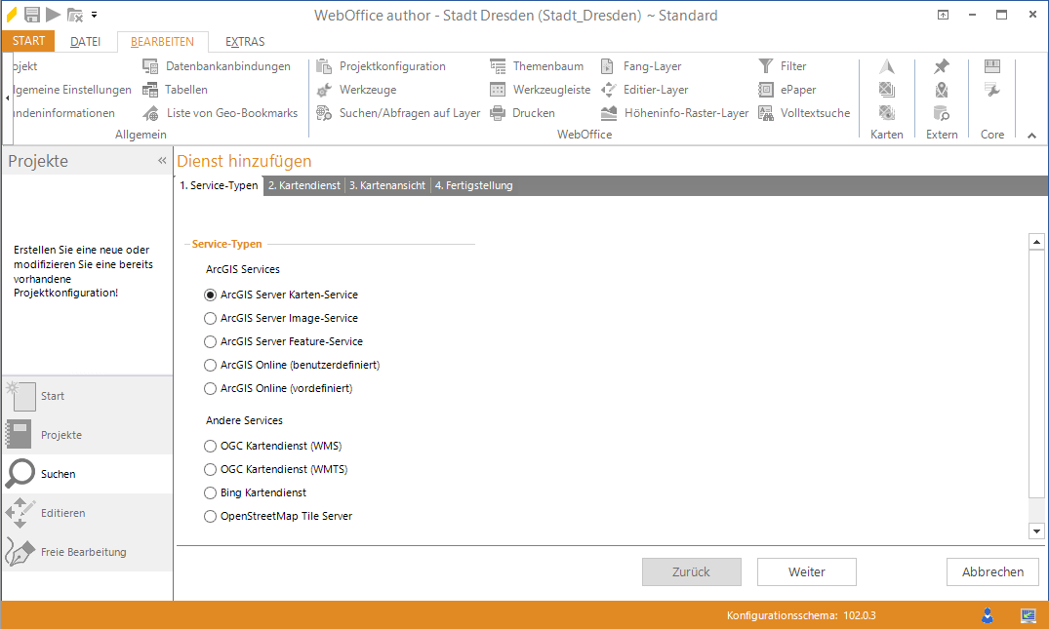Click the Volltextsuche icon
The height and width of the screenshot is (629, 1049).
766,113
